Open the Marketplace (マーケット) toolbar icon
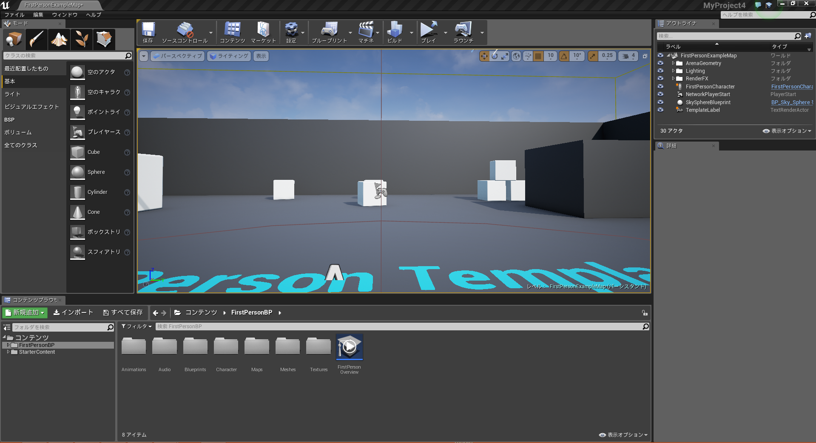 tap(263, 32)
